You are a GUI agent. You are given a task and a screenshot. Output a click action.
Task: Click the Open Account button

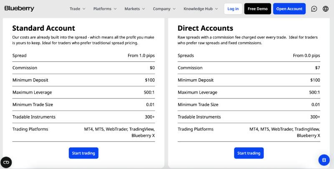tap(289, 9)
